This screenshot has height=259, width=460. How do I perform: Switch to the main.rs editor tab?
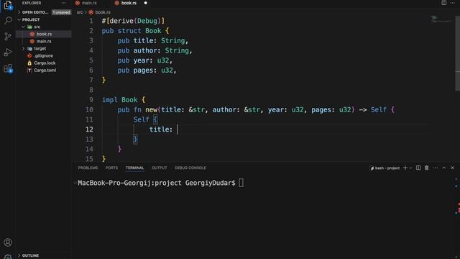point(89,3)
